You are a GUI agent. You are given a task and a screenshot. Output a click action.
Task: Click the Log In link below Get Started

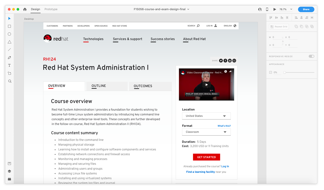pos(225,167)
